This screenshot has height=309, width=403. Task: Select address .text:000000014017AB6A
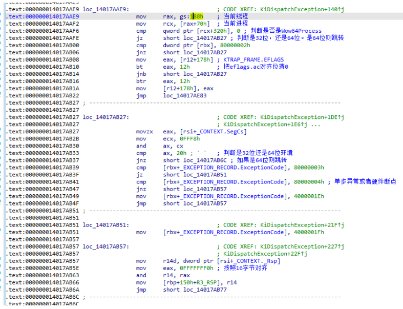43,290
